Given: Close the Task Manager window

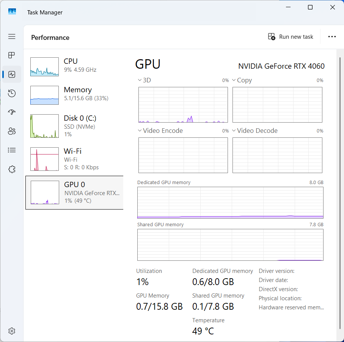Looking at the screenshot, I should pos(333,7).
